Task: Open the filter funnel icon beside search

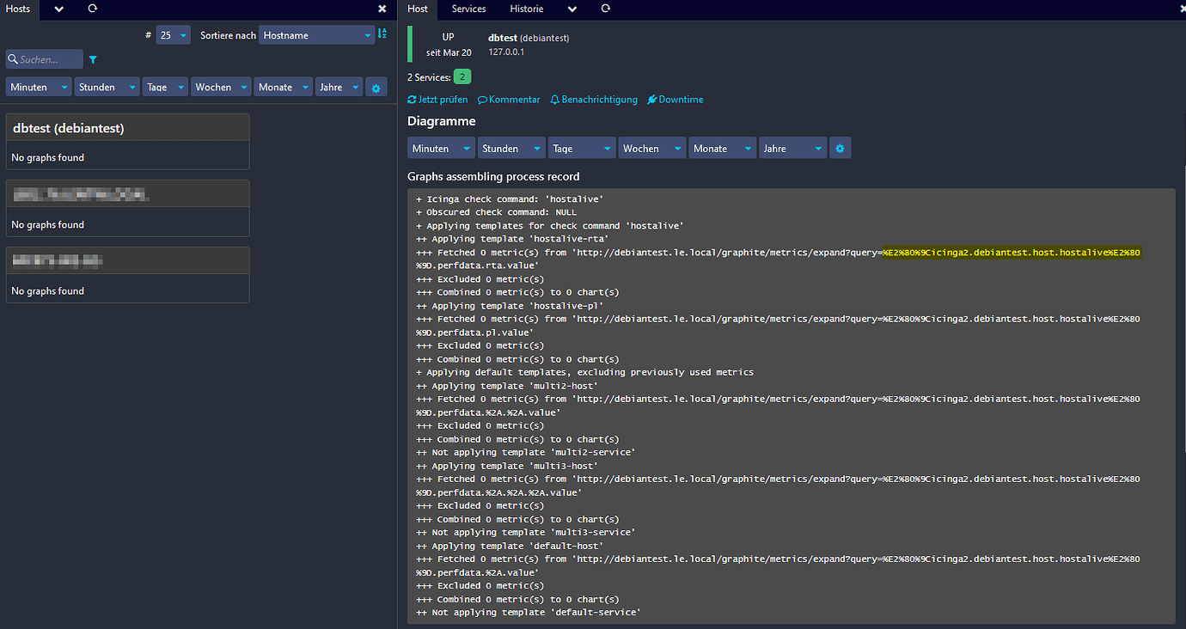Action: pos(93,60)
